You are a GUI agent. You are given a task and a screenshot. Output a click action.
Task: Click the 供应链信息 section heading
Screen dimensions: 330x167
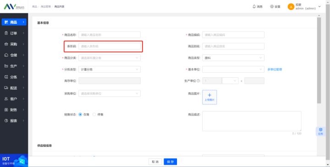point(44,145)
